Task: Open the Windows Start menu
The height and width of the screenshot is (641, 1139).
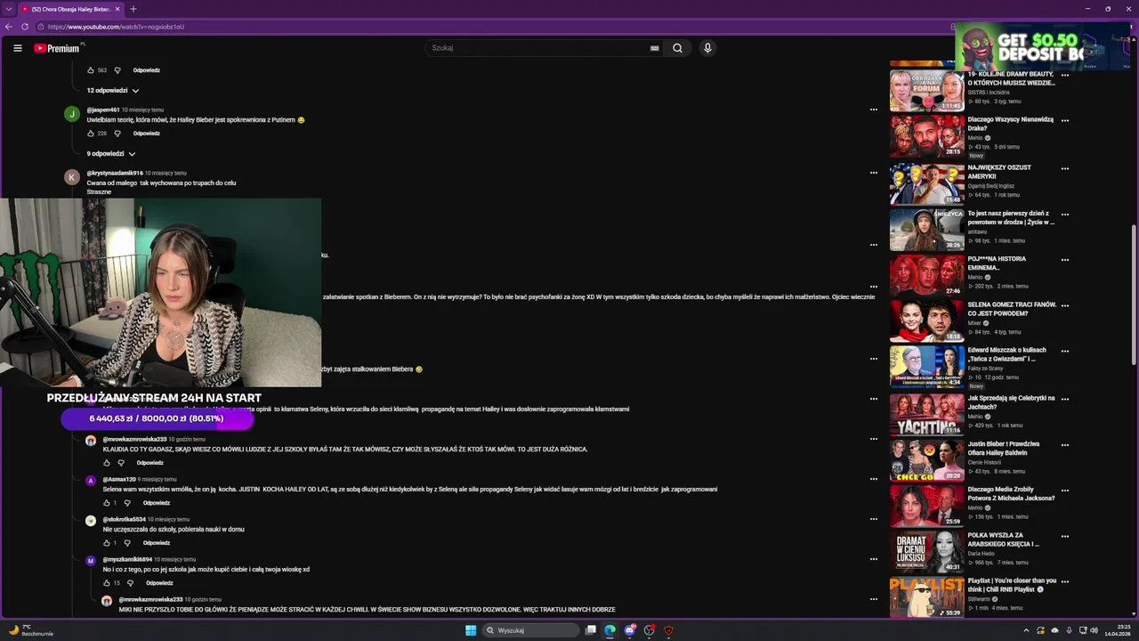Action: tap(471, 630)
